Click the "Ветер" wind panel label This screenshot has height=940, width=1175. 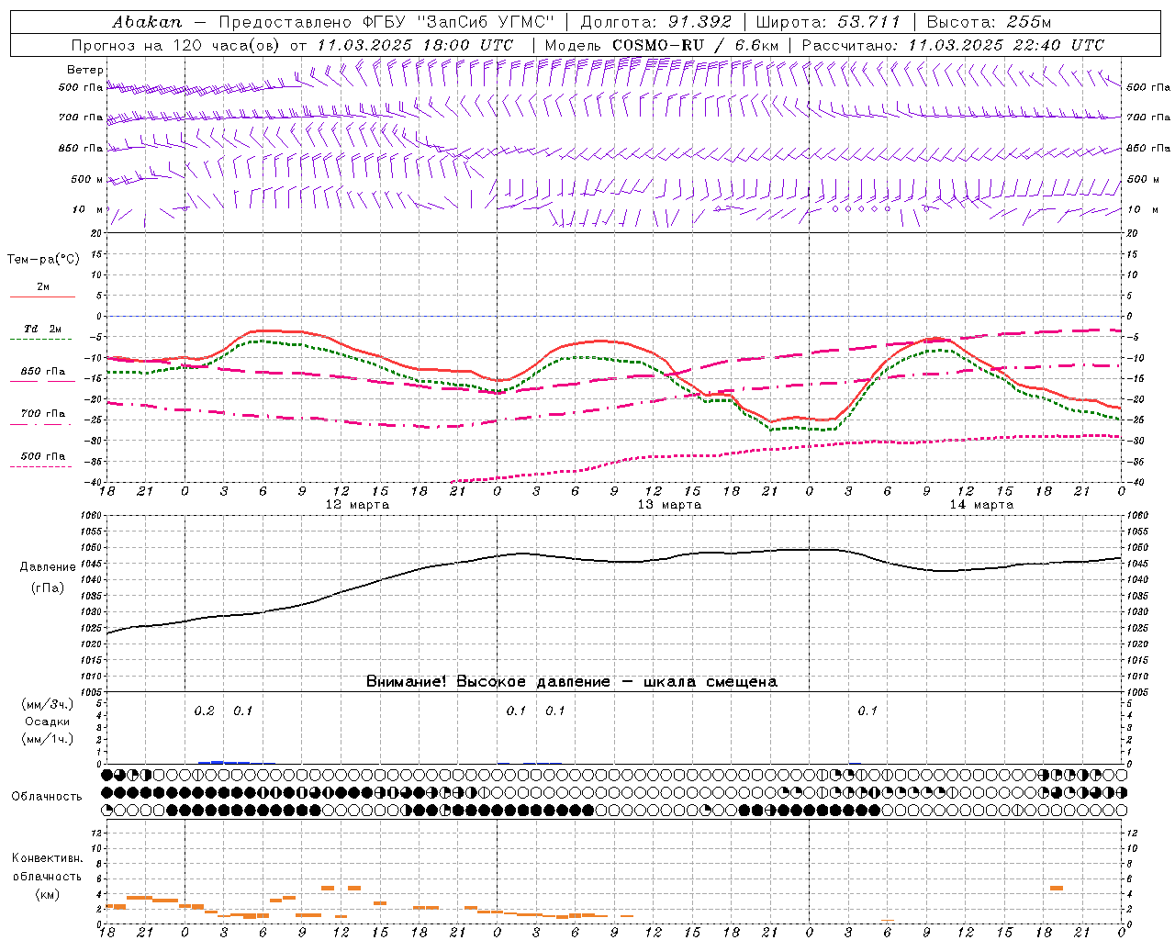tap(85, 70)
